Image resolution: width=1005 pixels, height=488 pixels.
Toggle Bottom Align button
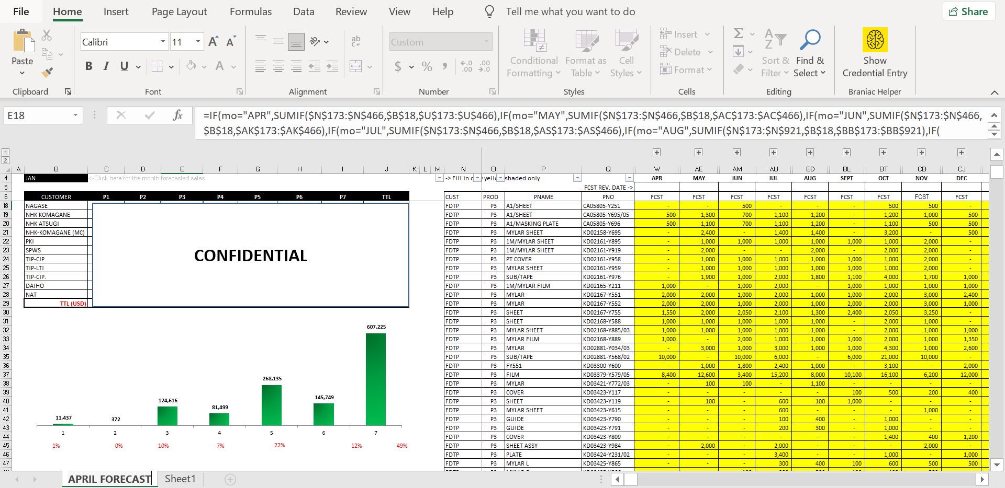(296, 42)
